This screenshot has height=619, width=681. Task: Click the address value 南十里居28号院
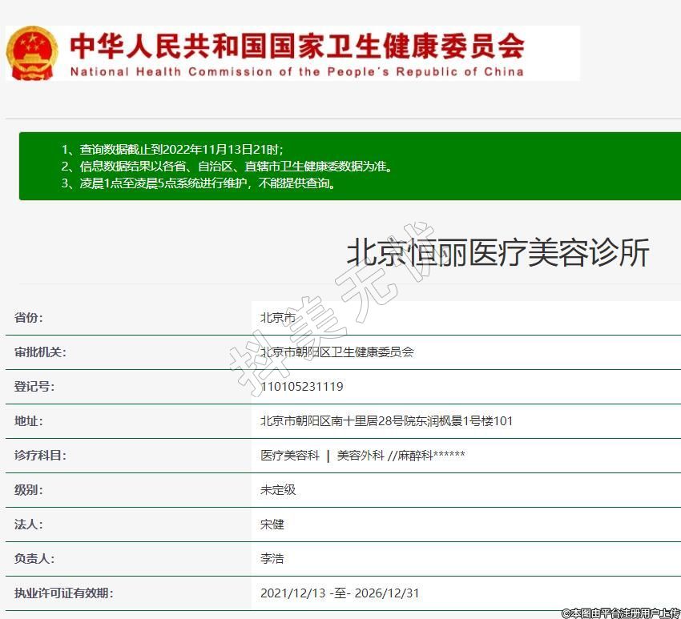click(x=386, y=421)
